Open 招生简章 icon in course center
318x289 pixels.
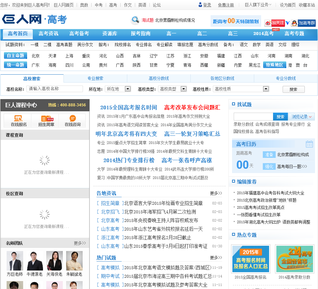(x=46, y=121)
